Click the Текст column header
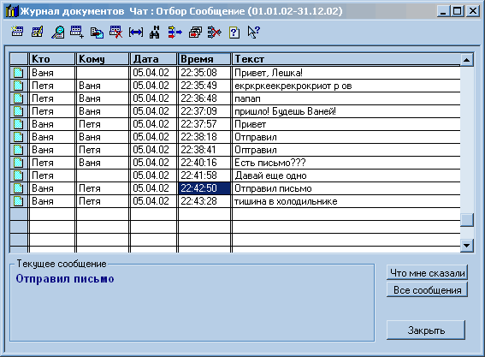485x357 pixels. click(x=346, y=59)
